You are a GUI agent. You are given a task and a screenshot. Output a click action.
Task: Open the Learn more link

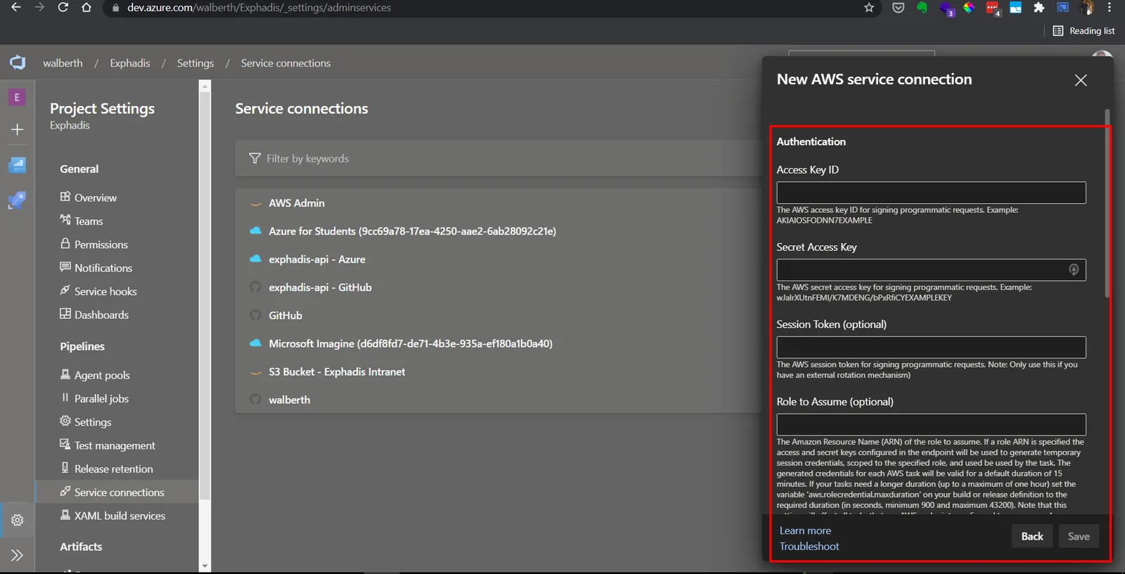[805, 530]
